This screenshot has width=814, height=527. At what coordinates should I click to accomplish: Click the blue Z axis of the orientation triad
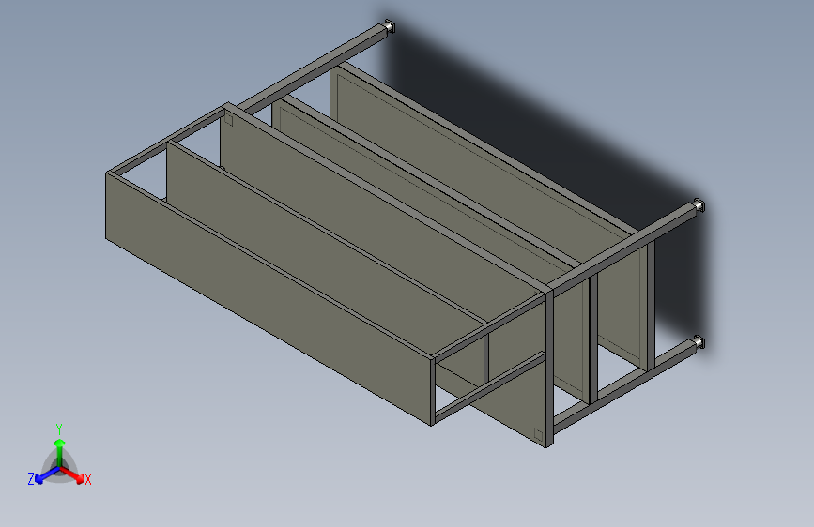point(48,475)
